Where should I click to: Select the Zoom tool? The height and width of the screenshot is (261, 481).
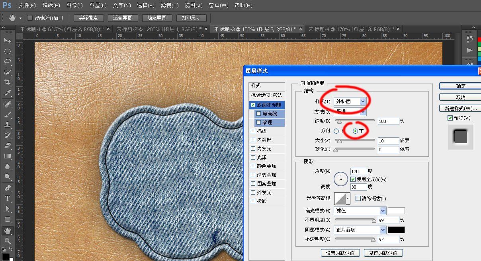click(7, 241)
